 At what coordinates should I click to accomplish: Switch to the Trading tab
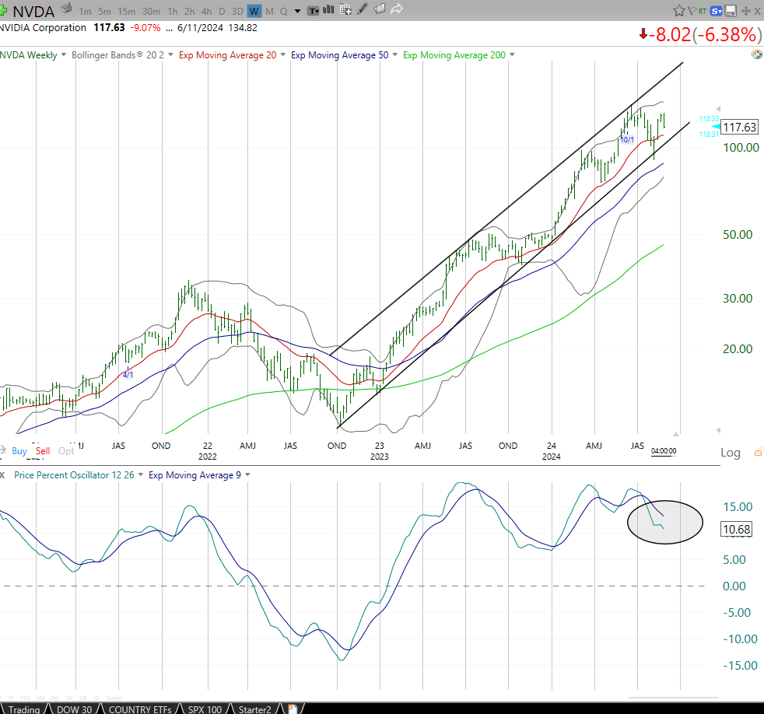pyautogui.click(x=24, y=709)
